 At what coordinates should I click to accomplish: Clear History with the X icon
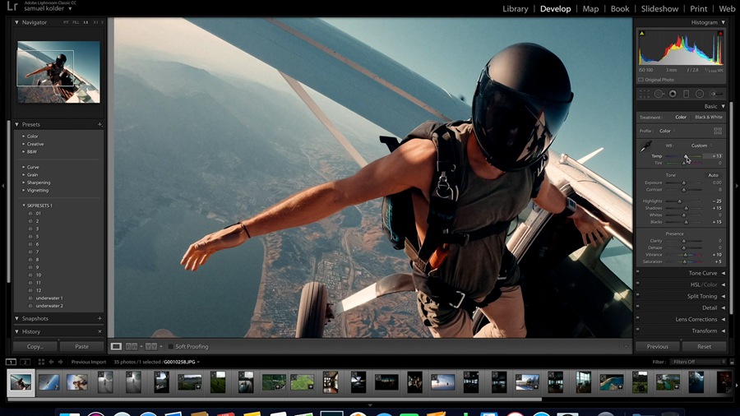pos(100,331)
